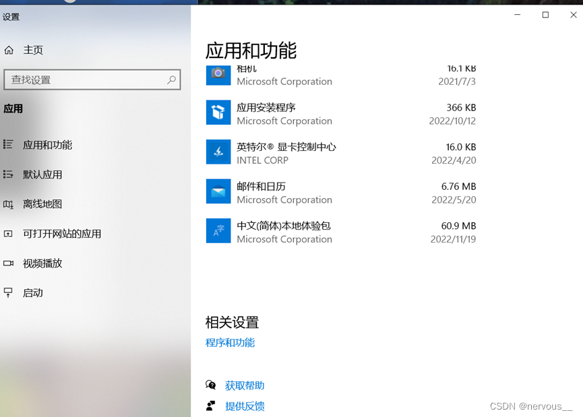Click the 16.0 KB size value

click(x=461, y=147)
